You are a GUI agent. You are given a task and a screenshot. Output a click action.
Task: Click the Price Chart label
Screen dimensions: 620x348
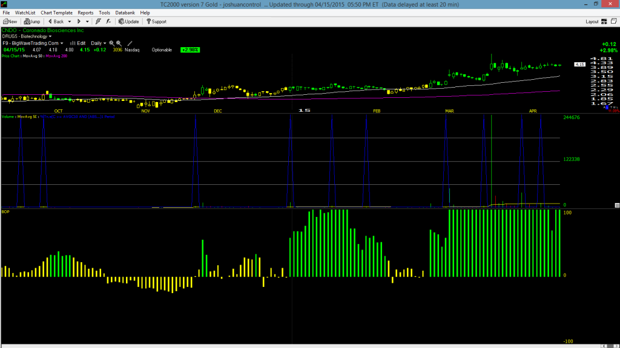[10, 56]
